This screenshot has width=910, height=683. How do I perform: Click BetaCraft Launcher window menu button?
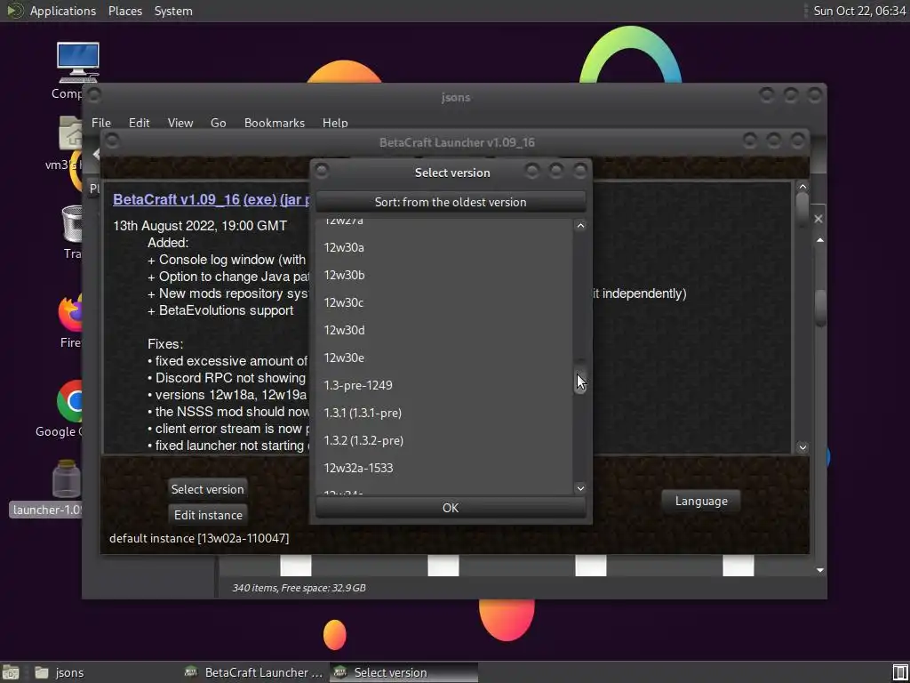(x=112, y=140)
